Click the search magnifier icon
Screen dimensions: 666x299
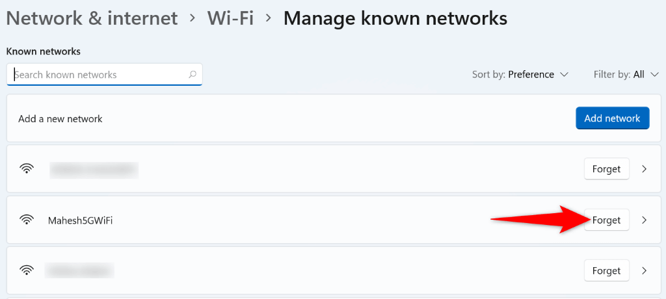point(192,75)
